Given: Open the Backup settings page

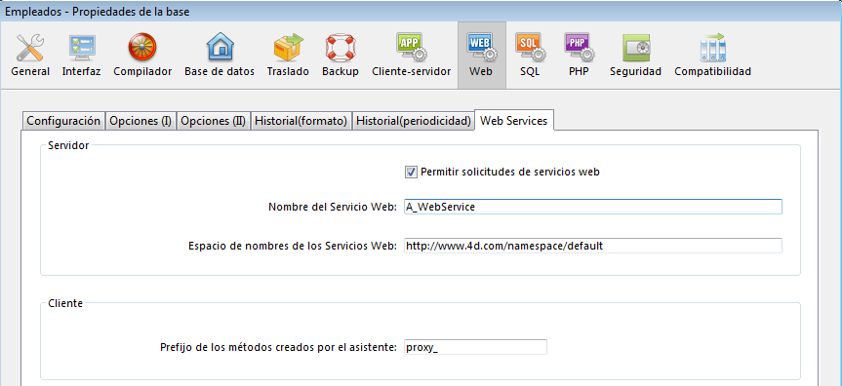Looking at the screenshot, I should click(341, 55).
